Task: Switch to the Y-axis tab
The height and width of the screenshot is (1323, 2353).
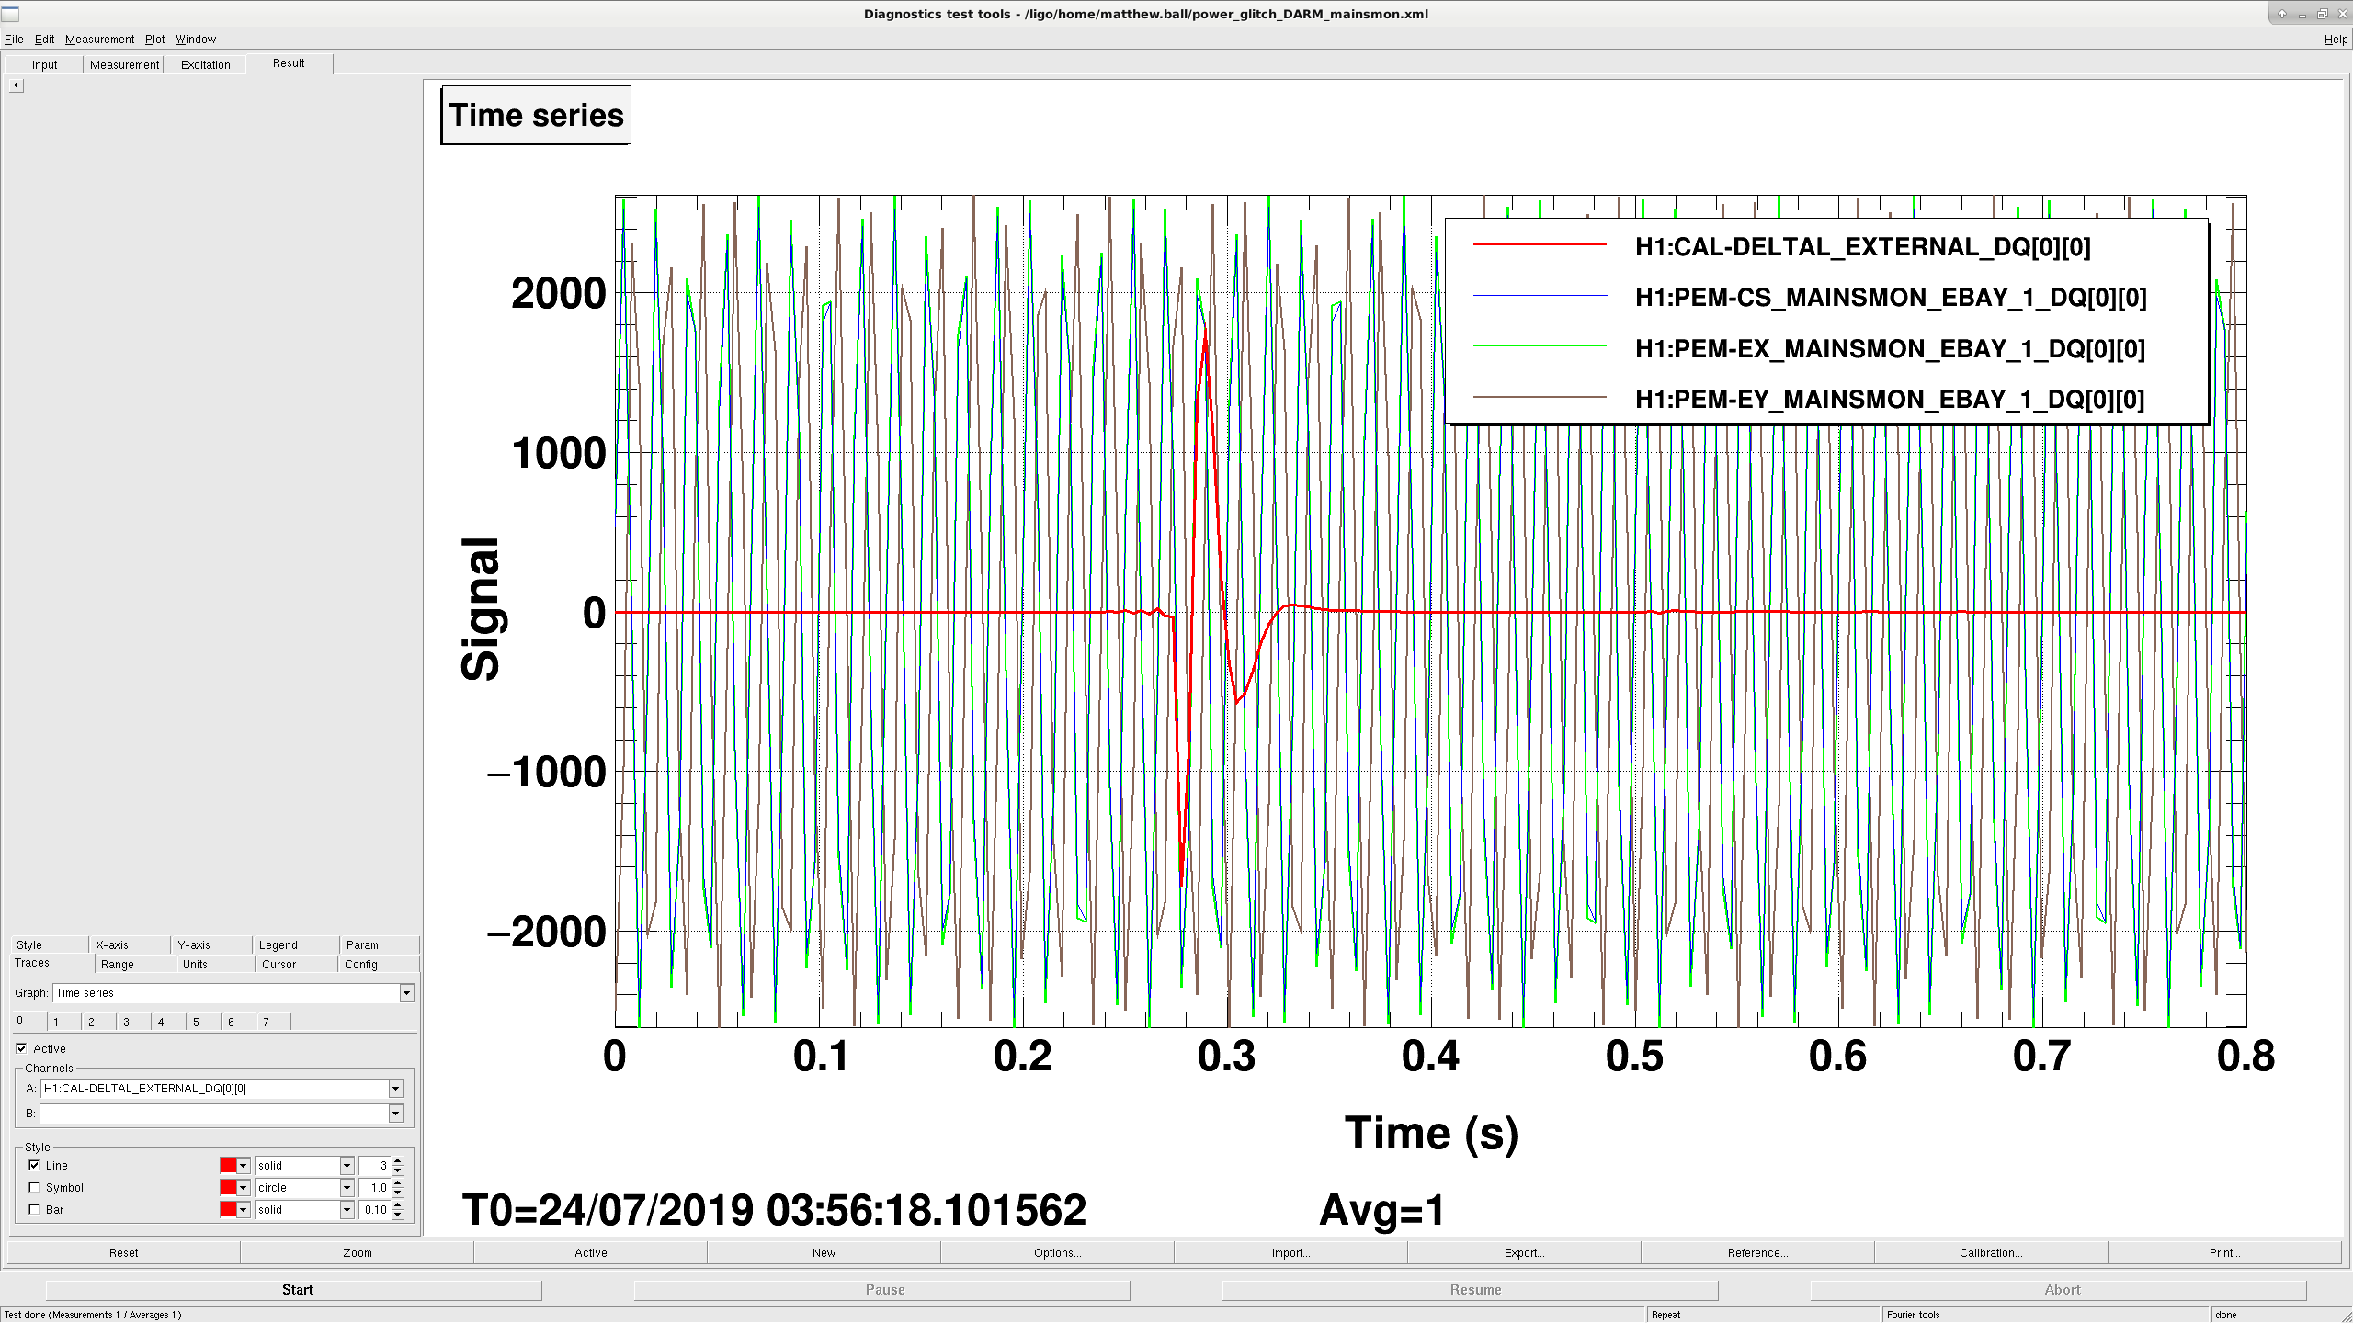Action: 194,944
